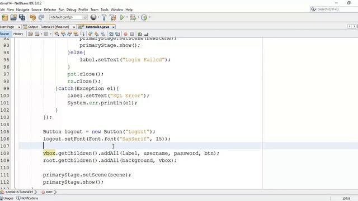Open the Run Project dropdown arrow
Image resolution: width=358 pixels, height=201 pixels.
[x=127, y=17]
